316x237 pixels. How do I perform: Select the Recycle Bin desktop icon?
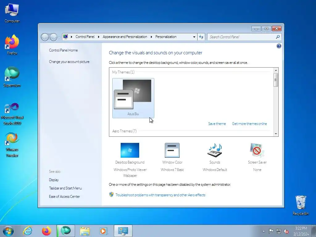[301, 205]
